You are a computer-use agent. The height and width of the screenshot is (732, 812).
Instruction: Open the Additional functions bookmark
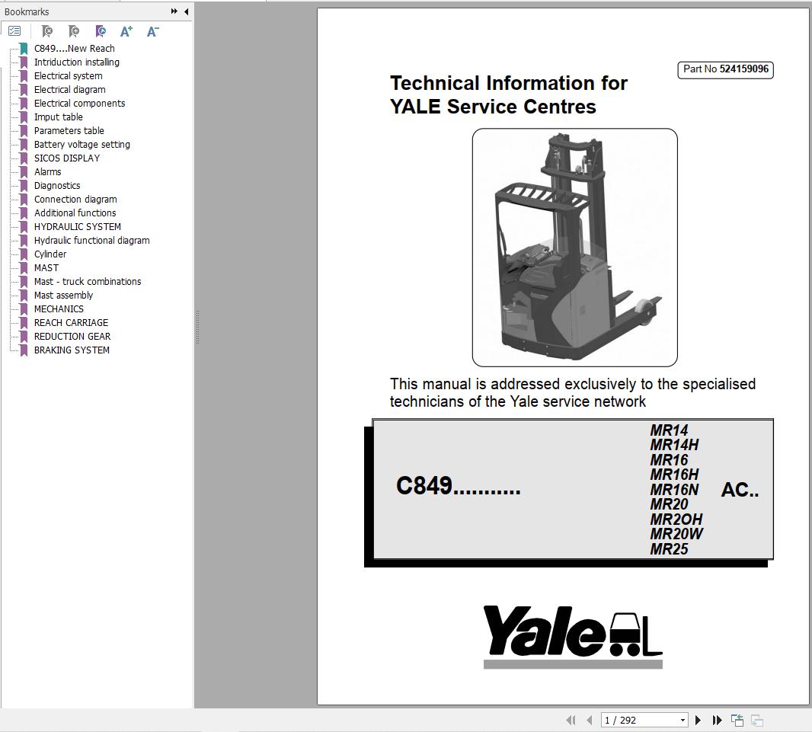[75, 213]
